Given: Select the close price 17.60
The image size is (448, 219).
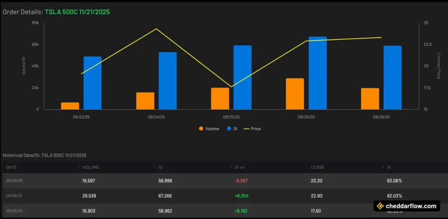Looking at the screenshot, I should (316, 211).
